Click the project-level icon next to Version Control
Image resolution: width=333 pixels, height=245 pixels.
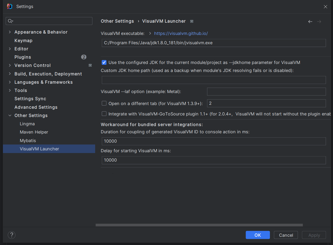coord(90,65)
